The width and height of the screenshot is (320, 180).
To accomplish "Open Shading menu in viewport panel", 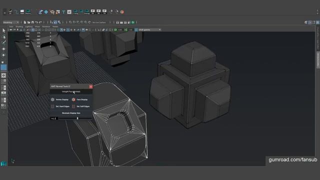I will (19, 26).
